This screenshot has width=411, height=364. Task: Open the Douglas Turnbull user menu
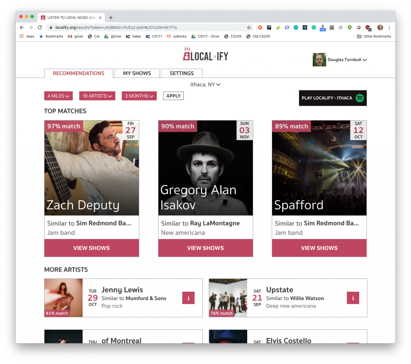click(340, 59)
